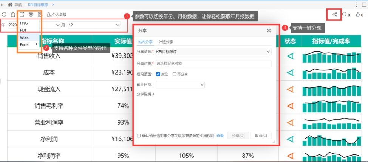Click the 成本 row label
368x162 pixels.
click(49, 73)
